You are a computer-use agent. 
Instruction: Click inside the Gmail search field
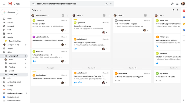(x=70, y=4)
